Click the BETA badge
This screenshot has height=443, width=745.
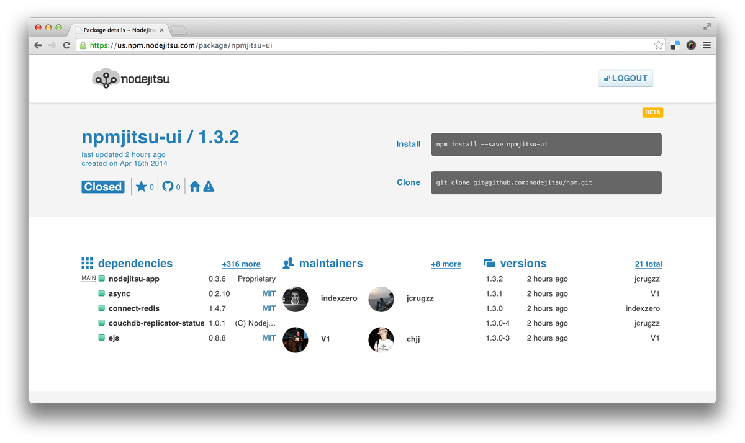point(652,112)
